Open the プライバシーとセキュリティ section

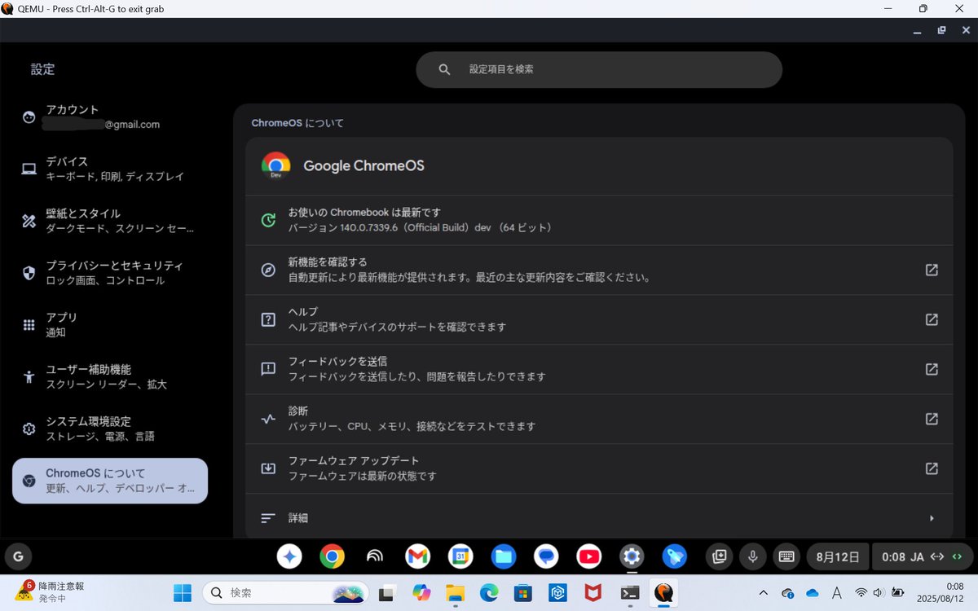coord(110,273)
